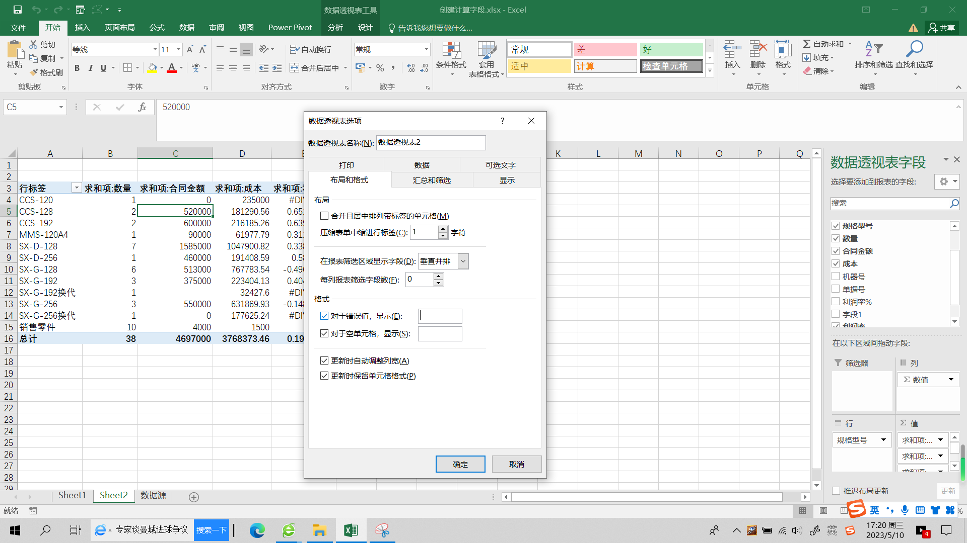Viewport: 967px width, 543px height.
Task: Click the 确定 button in the dialog
Action: click(x=460, y=464)
